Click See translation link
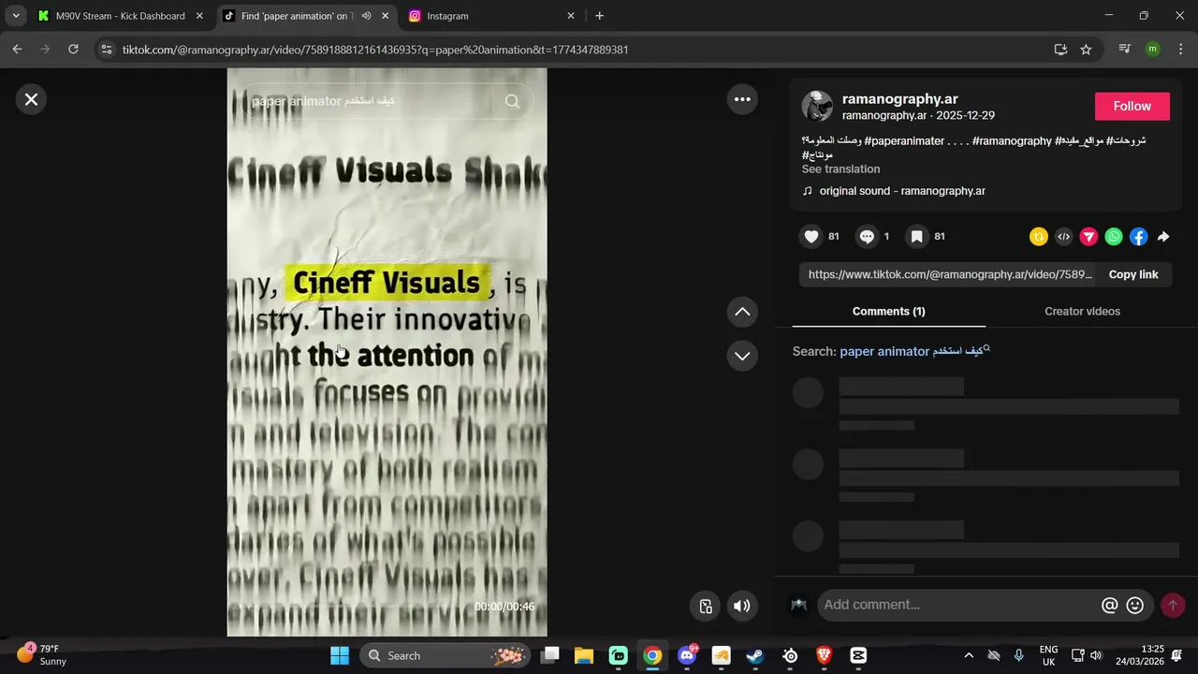 click(840, 169)
